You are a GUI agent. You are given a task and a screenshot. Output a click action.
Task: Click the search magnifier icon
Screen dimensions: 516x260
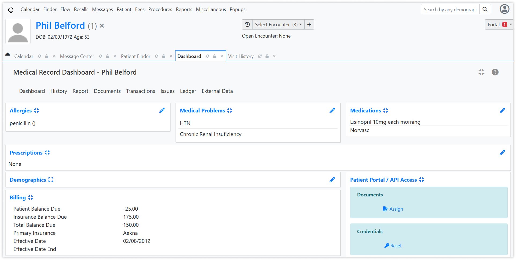coord(485,9)
